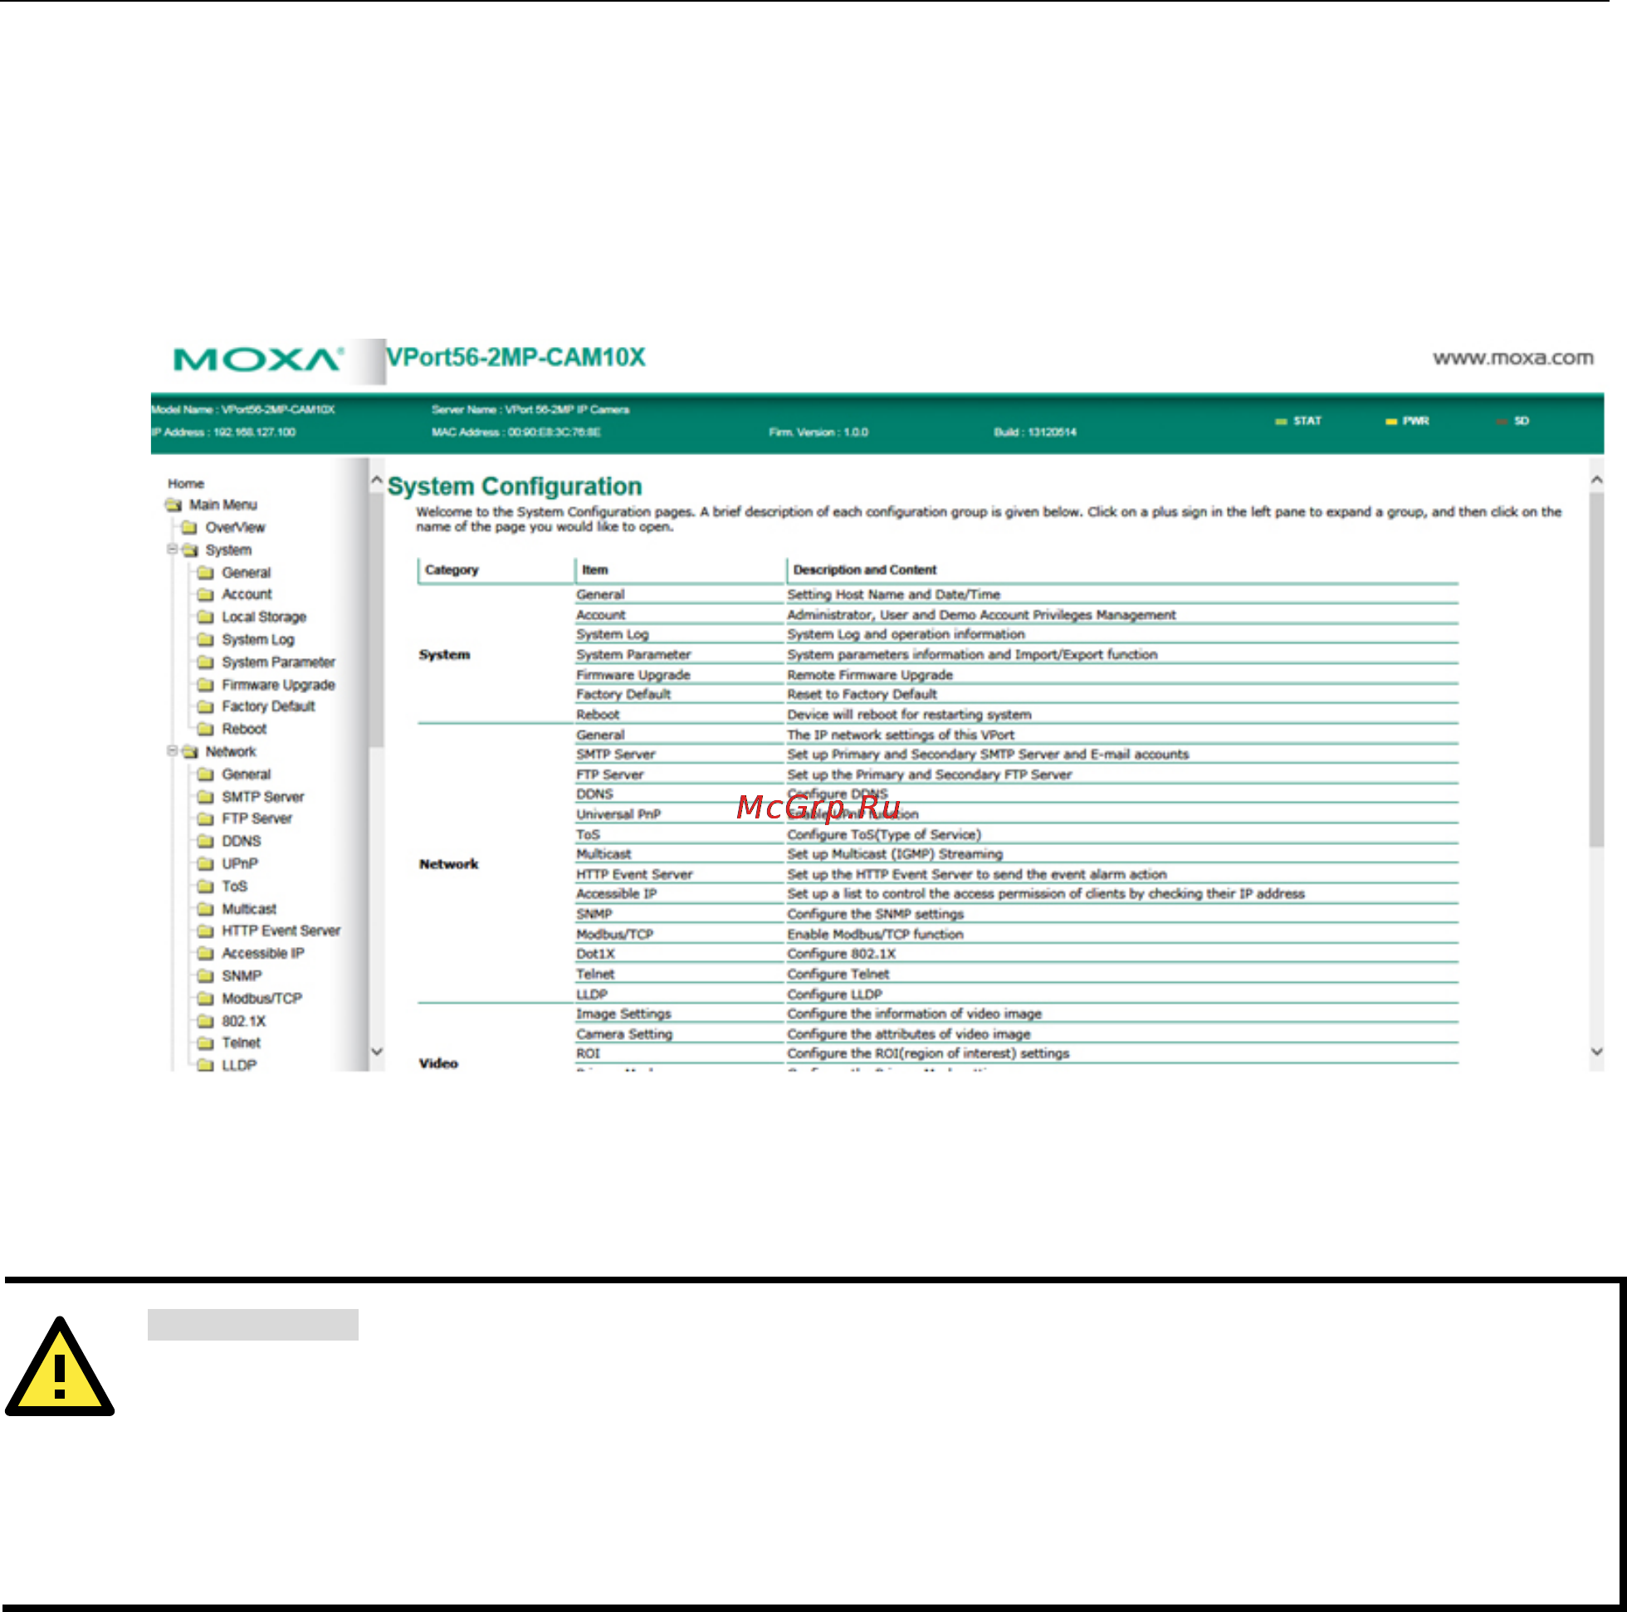Open SMTP Server item in table

[x=616, y=754]
